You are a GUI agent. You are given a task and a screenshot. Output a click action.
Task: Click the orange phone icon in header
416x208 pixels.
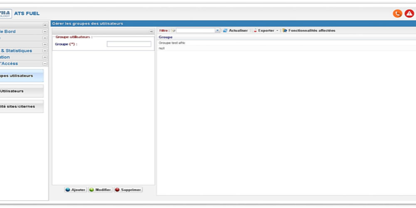coord(397,13)
